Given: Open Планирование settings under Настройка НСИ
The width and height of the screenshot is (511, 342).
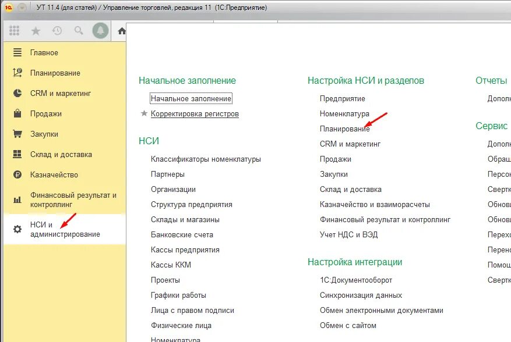Looking at the screenshot, I should click(345, 129).
